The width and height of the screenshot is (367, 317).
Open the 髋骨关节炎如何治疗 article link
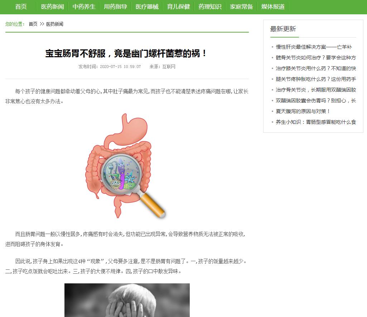point(316,58)
